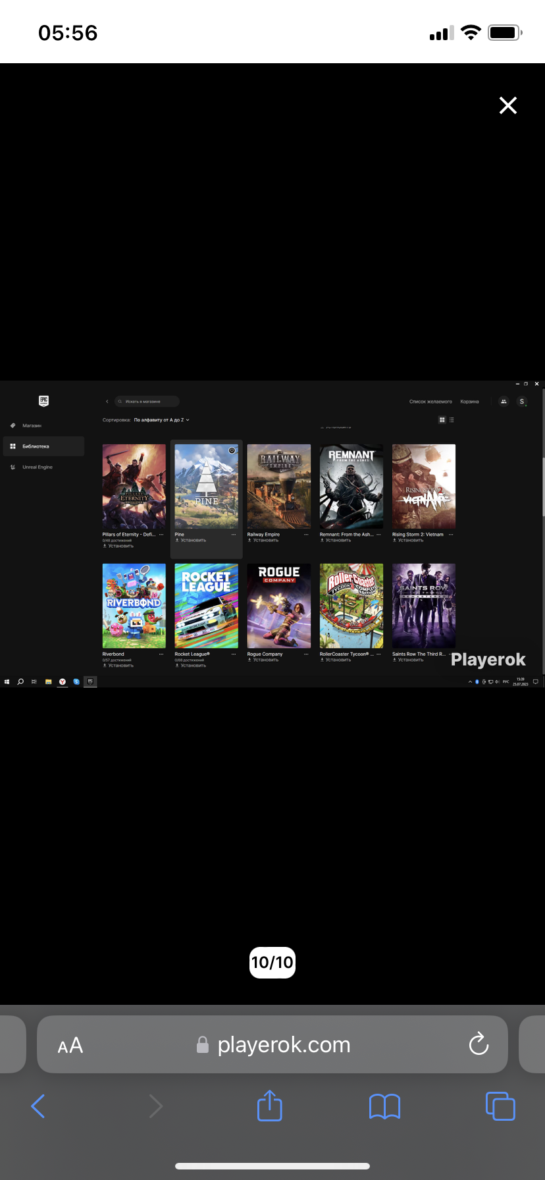545x1180 pixels.
Task: Open Список желаемого wishlist link
Action: (x=430, y=401)
